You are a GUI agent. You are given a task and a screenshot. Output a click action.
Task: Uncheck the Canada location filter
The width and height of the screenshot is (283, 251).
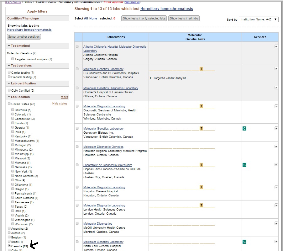(x=9, y=246)
